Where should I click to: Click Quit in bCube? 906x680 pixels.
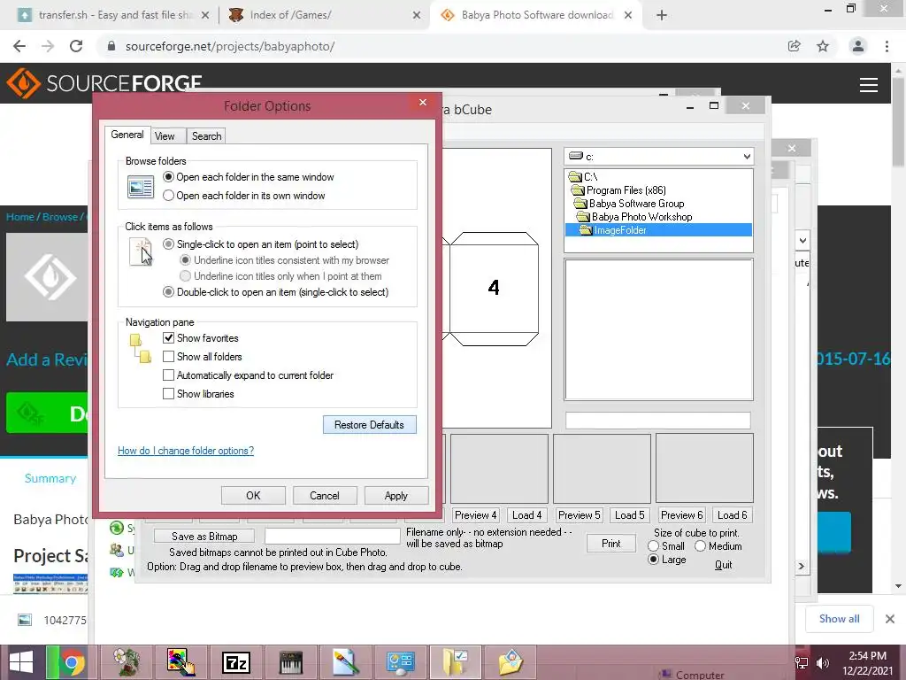(x=723, y=564)
